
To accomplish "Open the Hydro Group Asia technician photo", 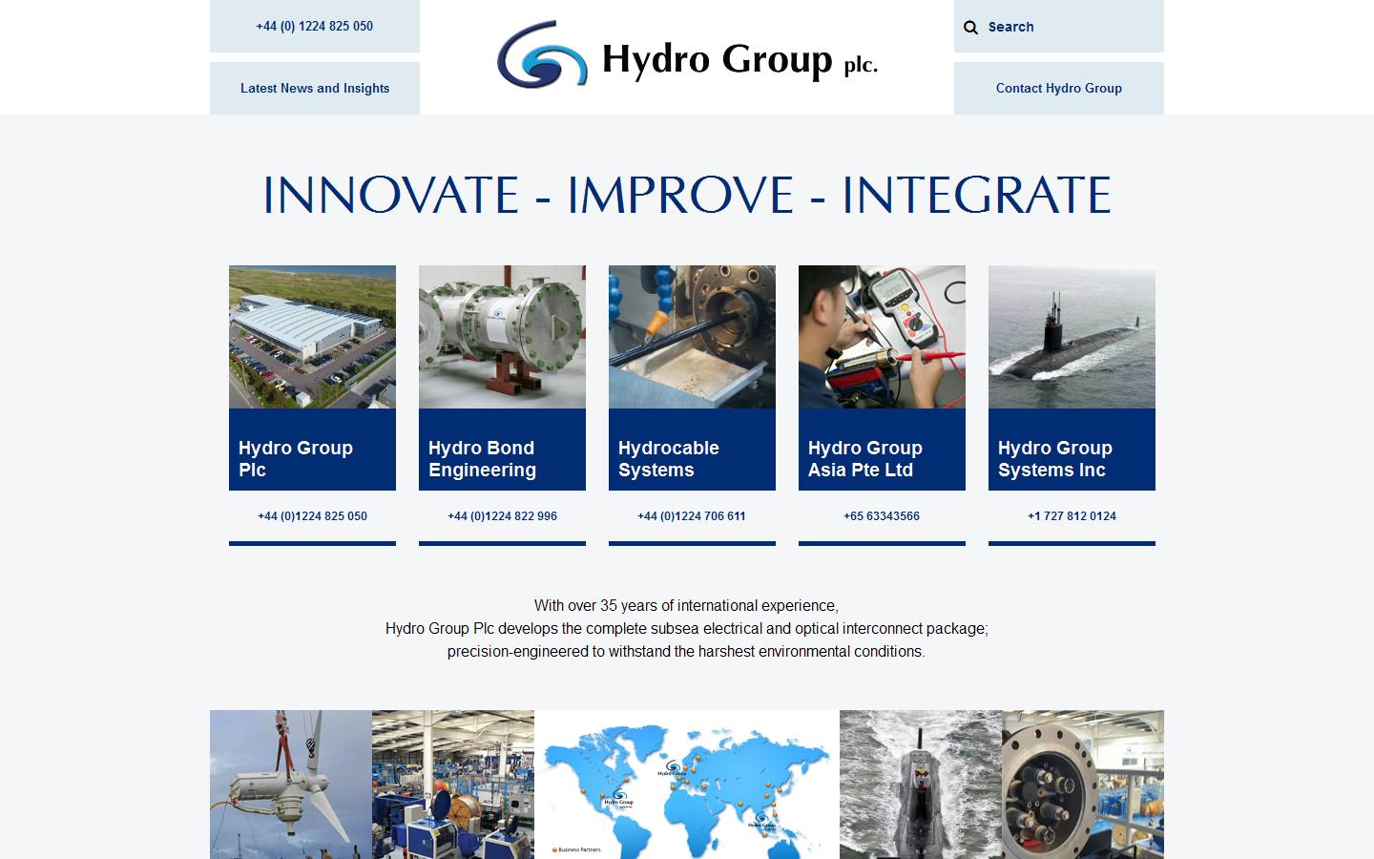I will coord(881,336).
